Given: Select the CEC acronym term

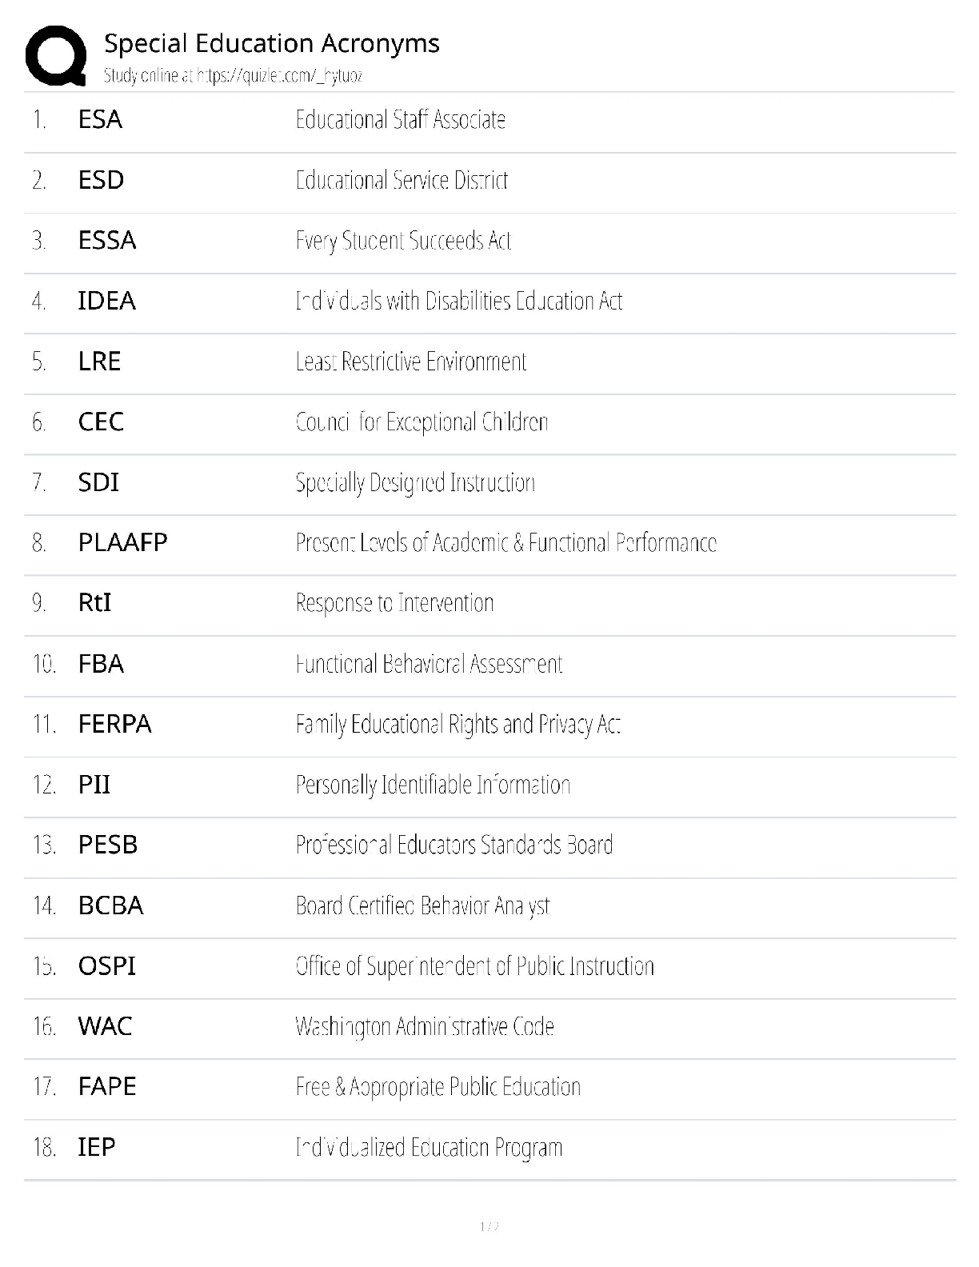Looking at the screenshot, I should click(101, 422).
